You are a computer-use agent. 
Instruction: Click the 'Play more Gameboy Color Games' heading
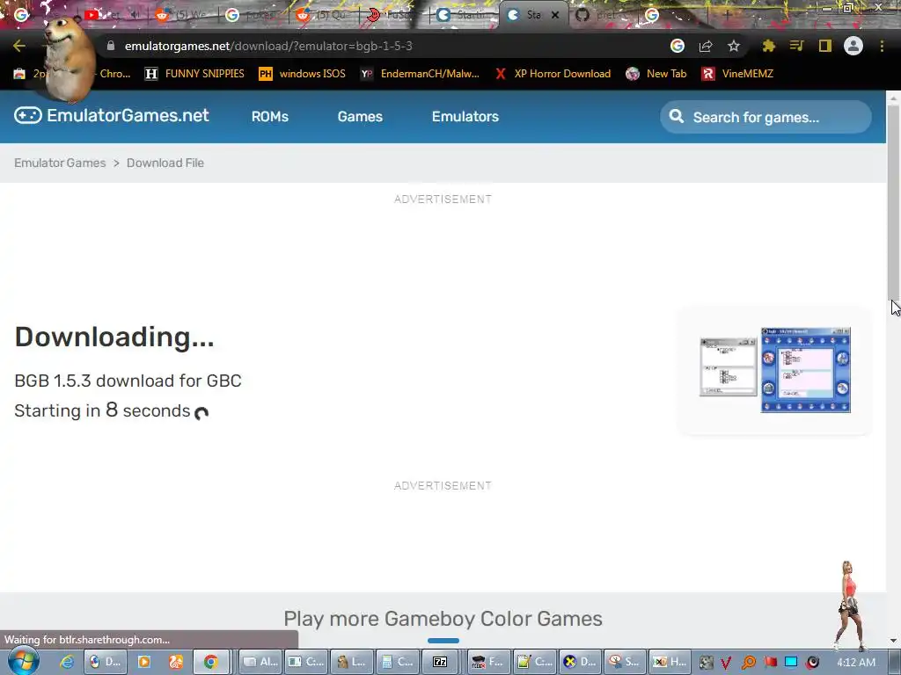(443, 619)
